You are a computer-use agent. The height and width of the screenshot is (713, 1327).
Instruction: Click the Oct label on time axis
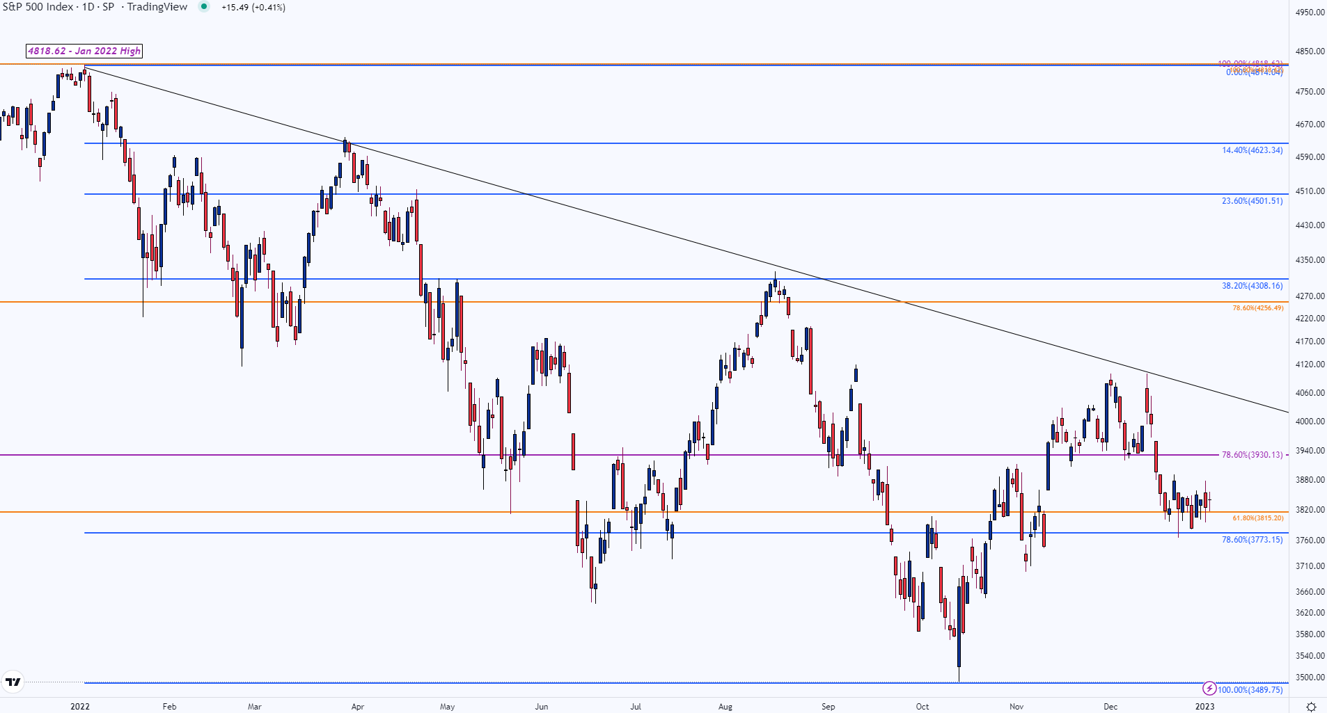click(922, 707)
